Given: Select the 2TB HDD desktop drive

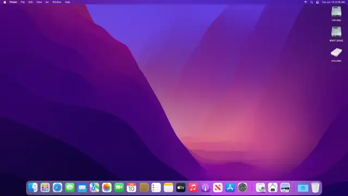Looking at the screenshot, I should [336, 54].
